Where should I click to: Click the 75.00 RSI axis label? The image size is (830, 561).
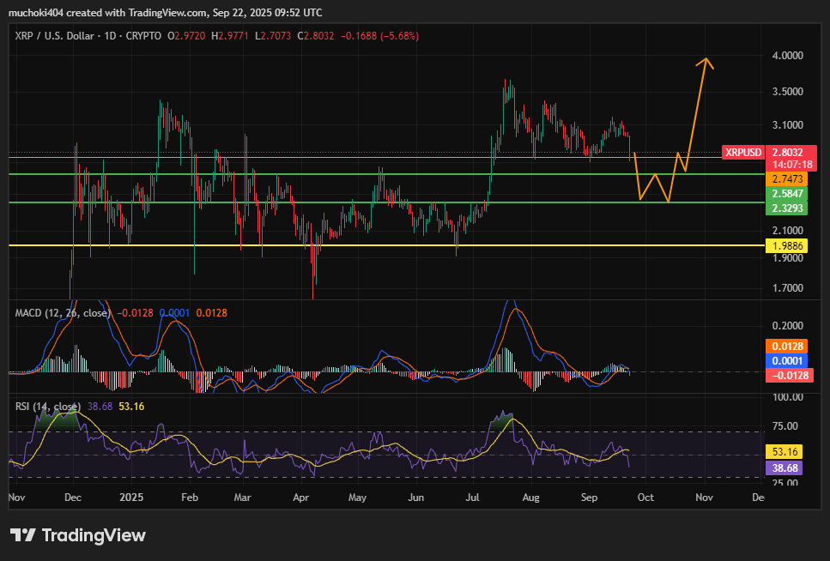[785, 426]
